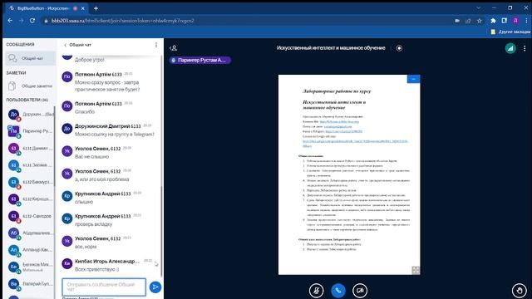The image size is (532, 299).
Task: Bookmark this page with the star icon
Action: [x=479, y=21]
